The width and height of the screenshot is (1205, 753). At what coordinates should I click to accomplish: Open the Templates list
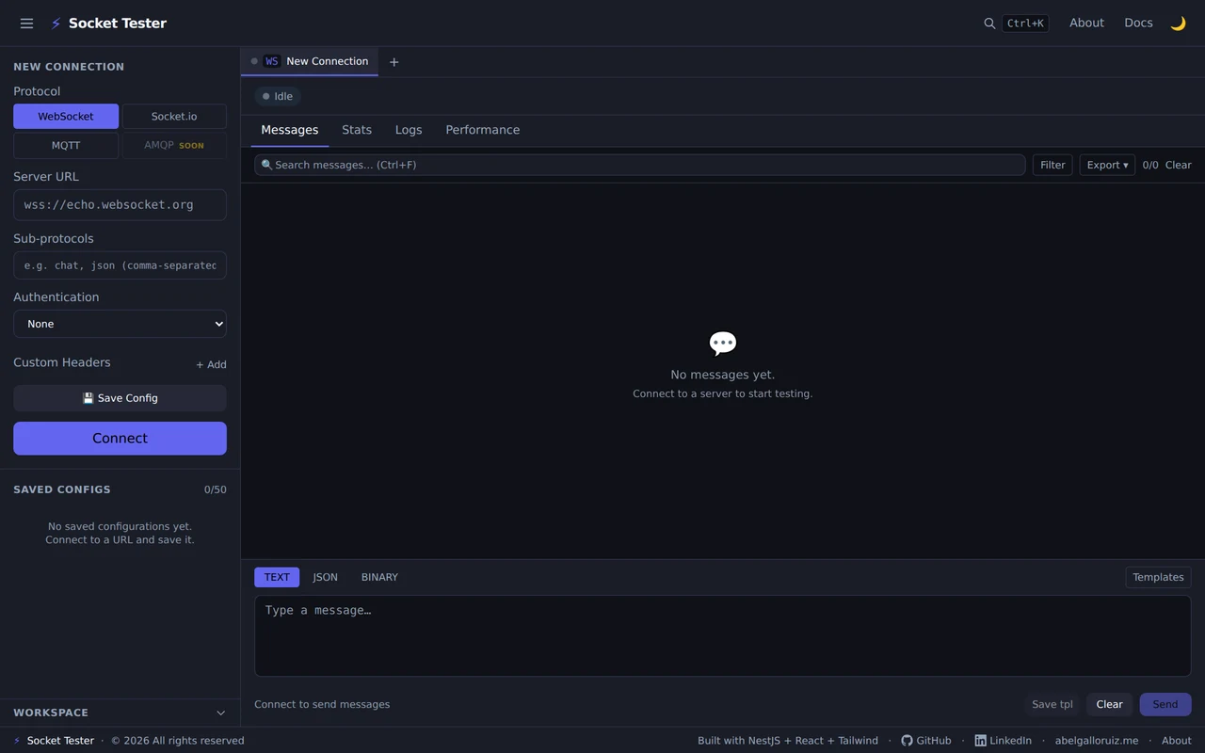(1158, 577)
